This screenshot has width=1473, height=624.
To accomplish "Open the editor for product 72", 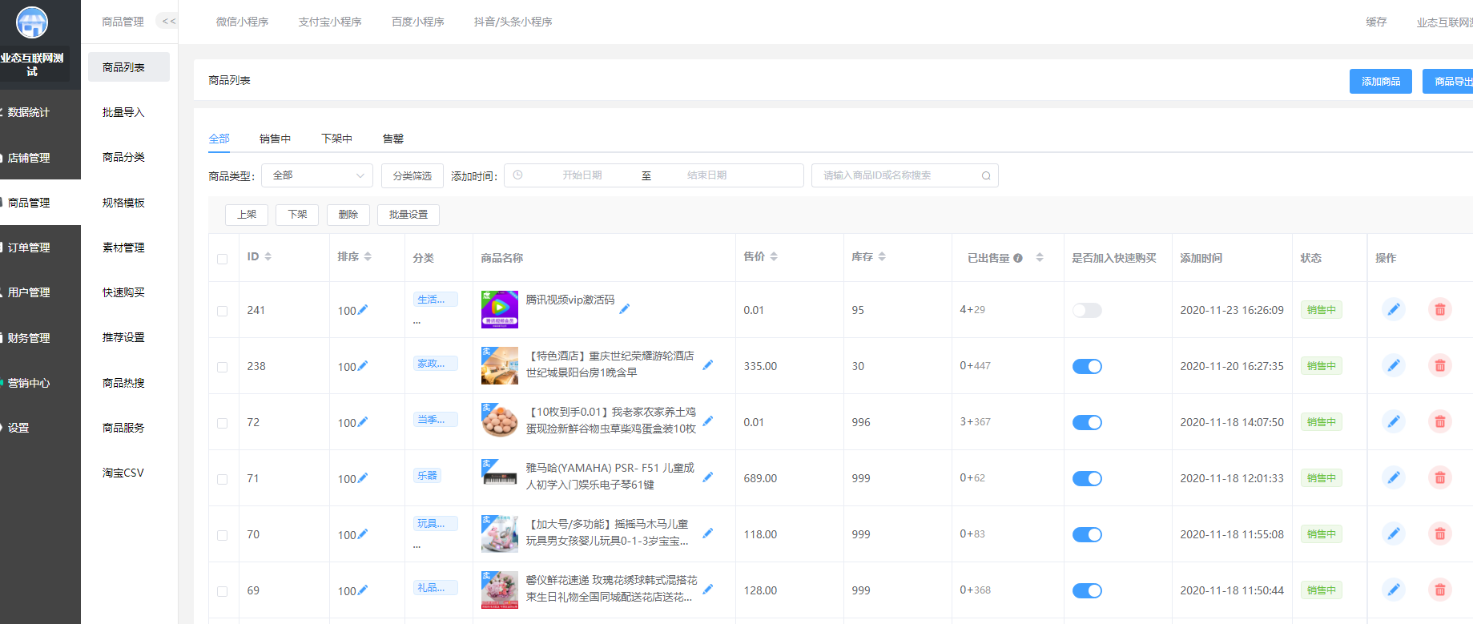I will (x=1394, y=421).
